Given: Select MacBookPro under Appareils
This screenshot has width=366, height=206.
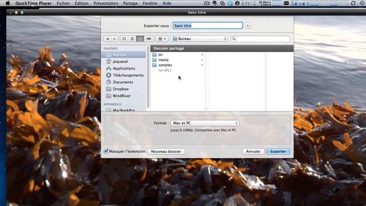Looking at the screenshot, I should (125, 109).
